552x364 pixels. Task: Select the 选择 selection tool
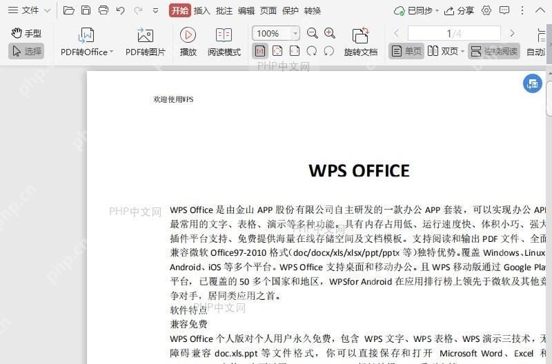[x=26, y=51]
